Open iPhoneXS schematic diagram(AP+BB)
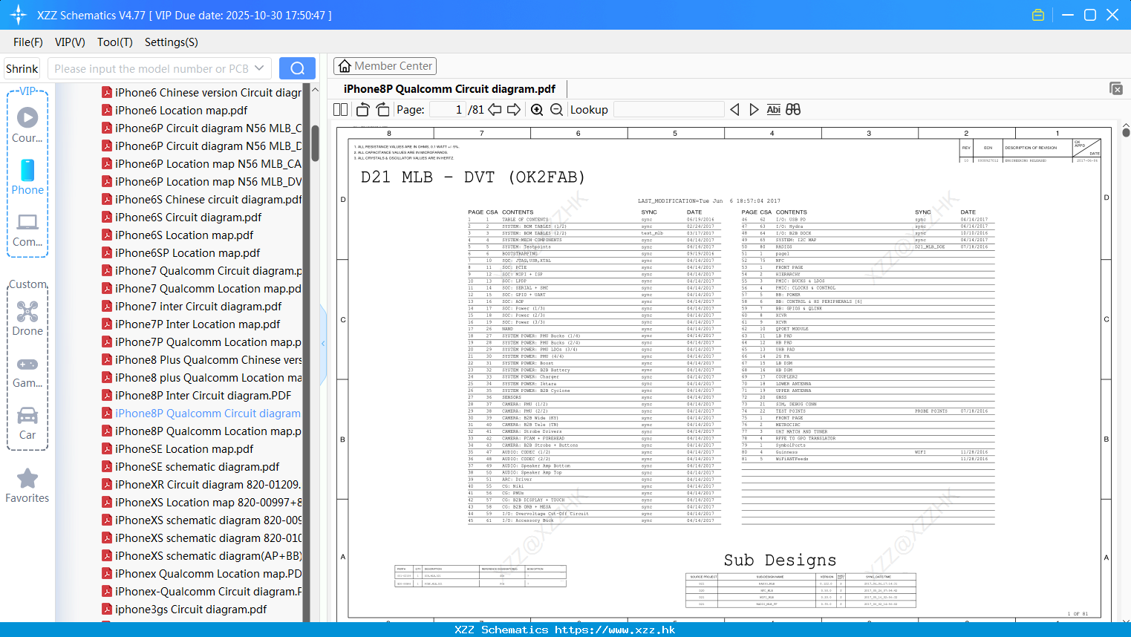 click(201, 556)
